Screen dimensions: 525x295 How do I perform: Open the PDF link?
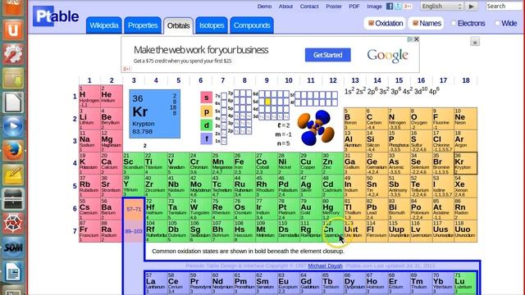354,7
